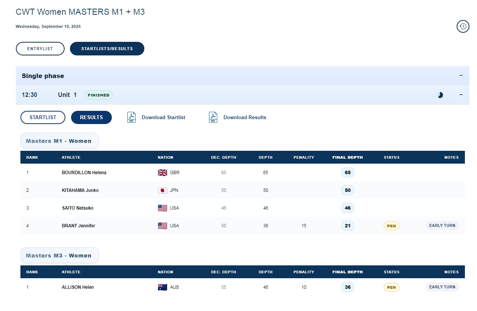Click the Australia flag icon

tap(162, 287)
